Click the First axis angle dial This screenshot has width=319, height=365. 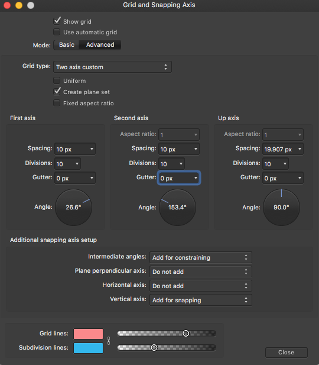tap(73, 207)
